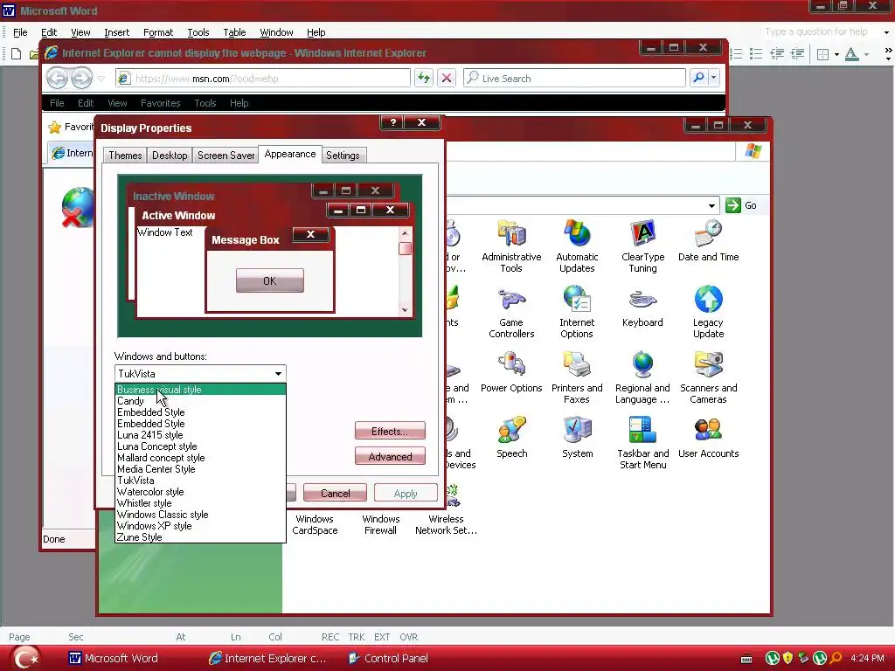Click the Internet Explorer address bar
The width and height of the screenshot is (895, 671).
(263, 78)
